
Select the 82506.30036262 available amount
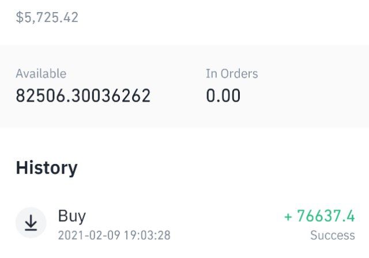[x=83, y=95]
